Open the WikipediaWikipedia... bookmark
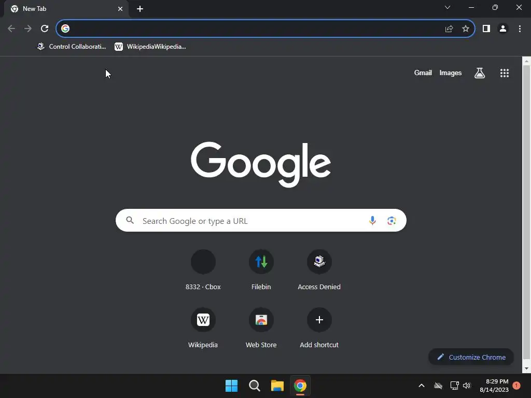Viewport: 531px width, 398px height. (150, 47)
